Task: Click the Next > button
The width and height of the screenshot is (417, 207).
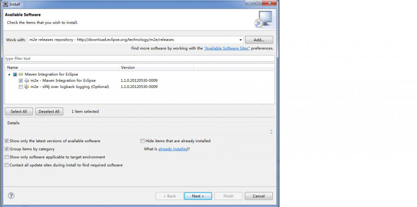Action: point(198,196)
